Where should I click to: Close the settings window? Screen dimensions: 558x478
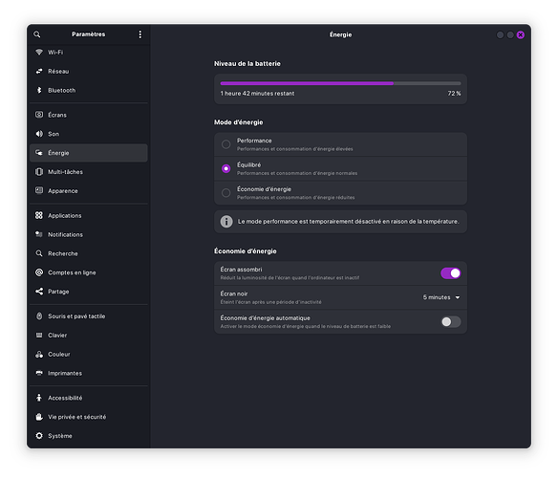521,35
